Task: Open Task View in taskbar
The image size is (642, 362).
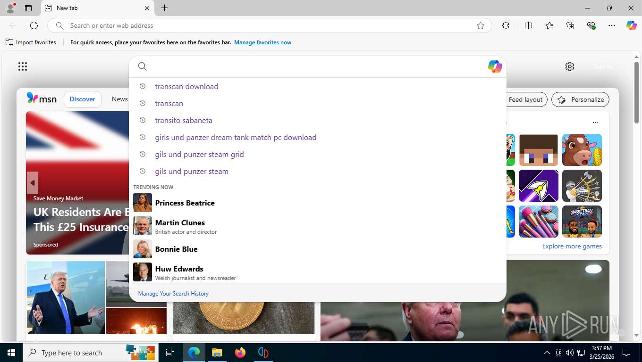Action: click(170, 353)
